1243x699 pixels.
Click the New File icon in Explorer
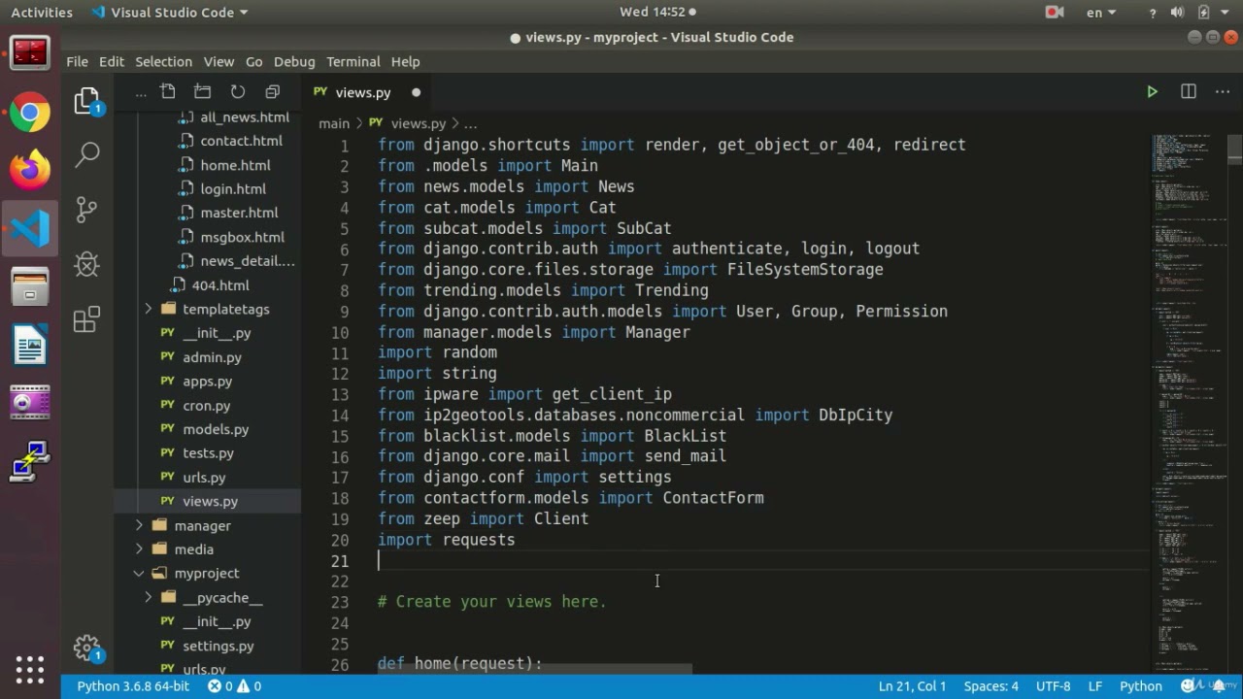tap(168, 91)
